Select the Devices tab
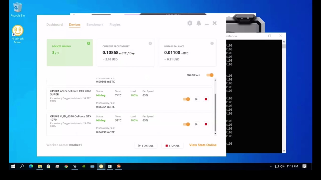 [x=74, y=24]
